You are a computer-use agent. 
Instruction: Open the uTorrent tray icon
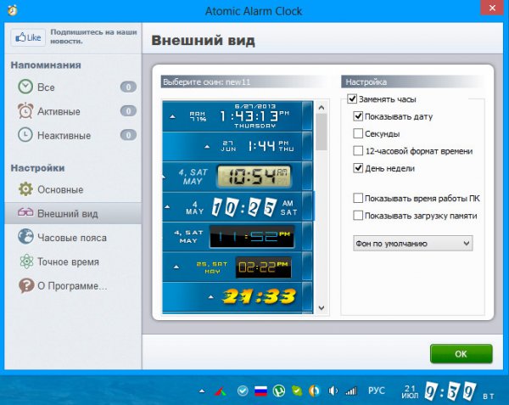[x=279, y=391]
